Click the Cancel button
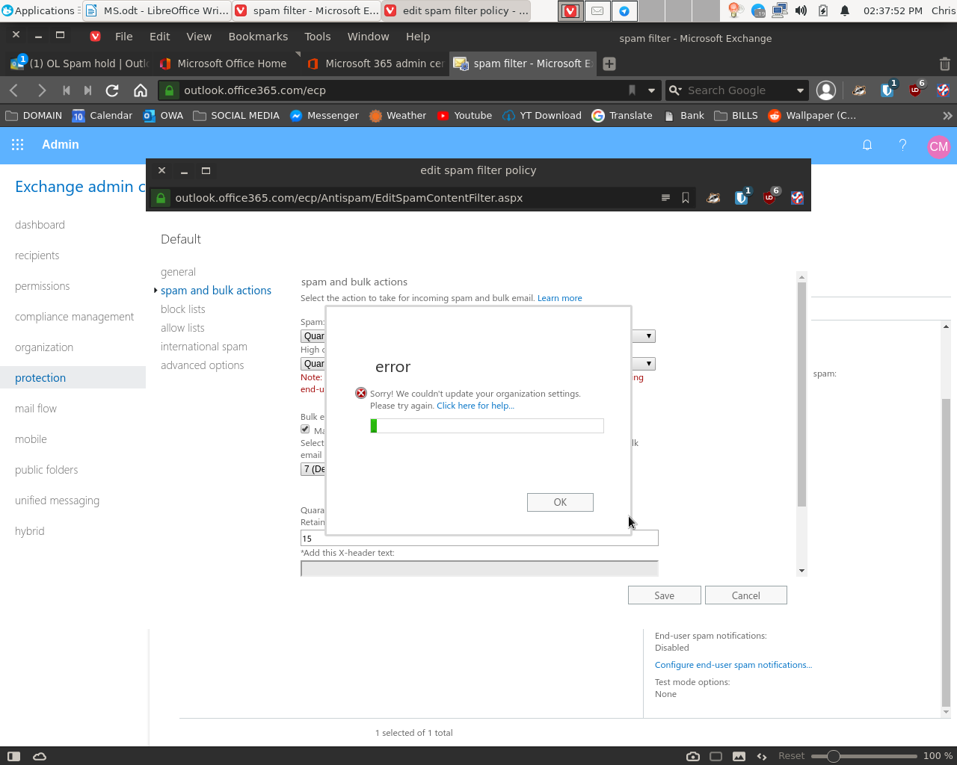The height and width of the screenshot is (765, 957). [x=745, y=595]
